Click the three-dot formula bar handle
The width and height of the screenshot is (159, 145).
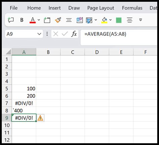[x=47, y=34]
